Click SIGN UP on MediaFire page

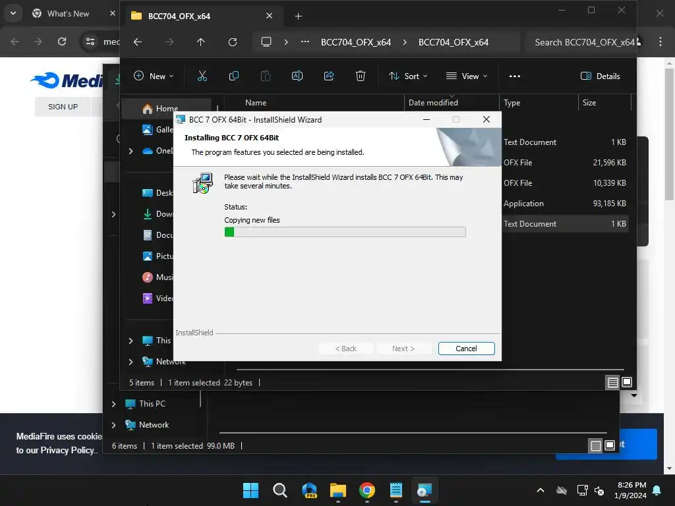(63, 107)
